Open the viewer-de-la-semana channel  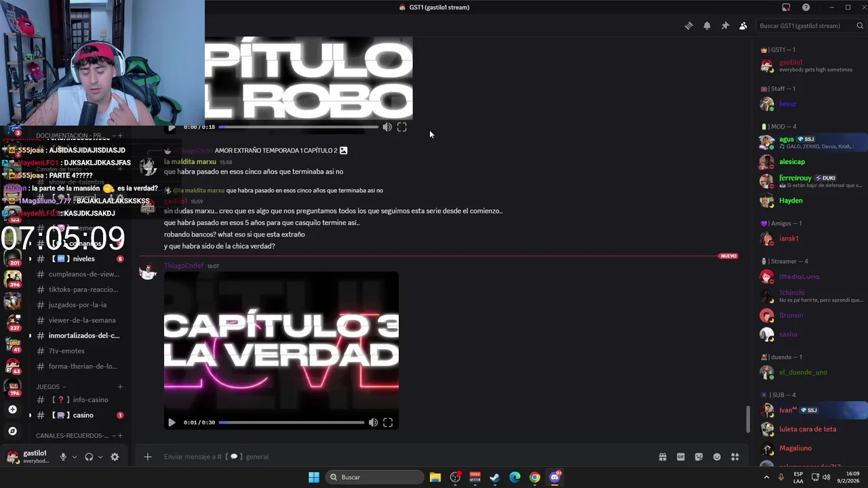(x=80, y=321)
